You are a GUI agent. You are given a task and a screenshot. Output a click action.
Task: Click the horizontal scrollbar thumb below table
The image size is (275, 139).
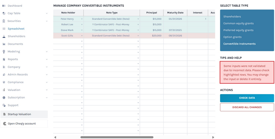pos(117,137)
